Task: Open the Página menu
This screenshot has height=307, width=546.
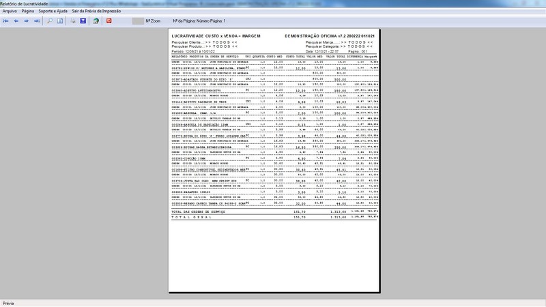Action: [x=28, y=11]
